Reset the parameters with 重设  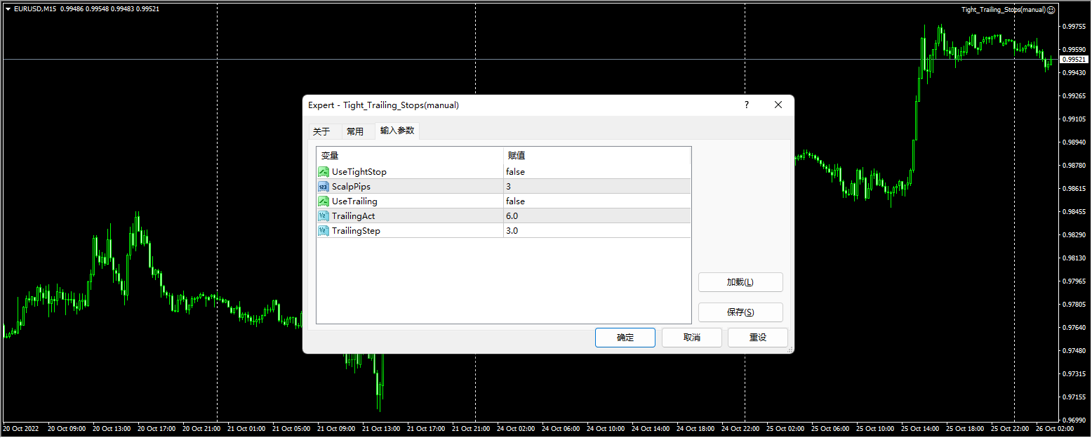[x=757, y=338]
